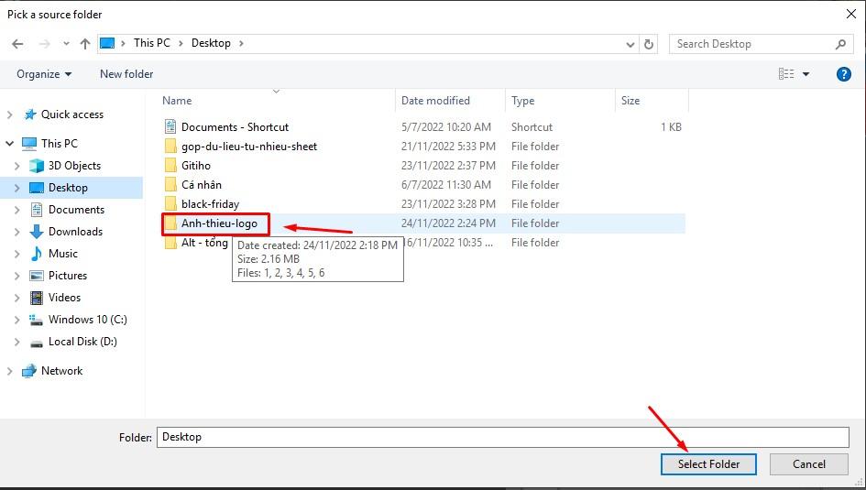
Task: Confirm with Select Folder button
Action: [708, 464]
